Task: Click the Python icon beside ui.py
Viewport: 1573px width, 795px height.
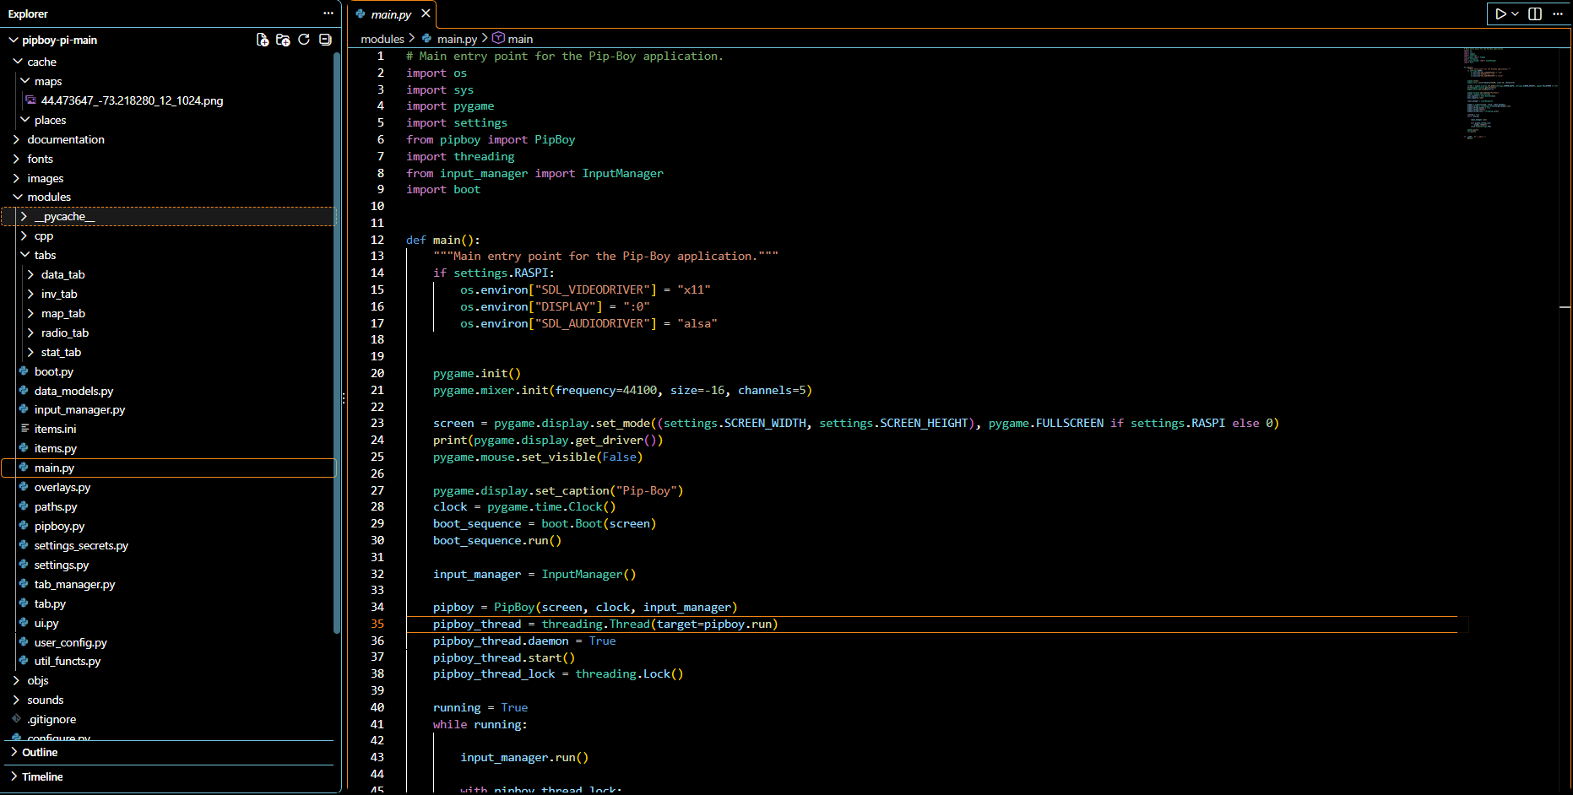Action: pyautogui.click(x=24, y=623)
